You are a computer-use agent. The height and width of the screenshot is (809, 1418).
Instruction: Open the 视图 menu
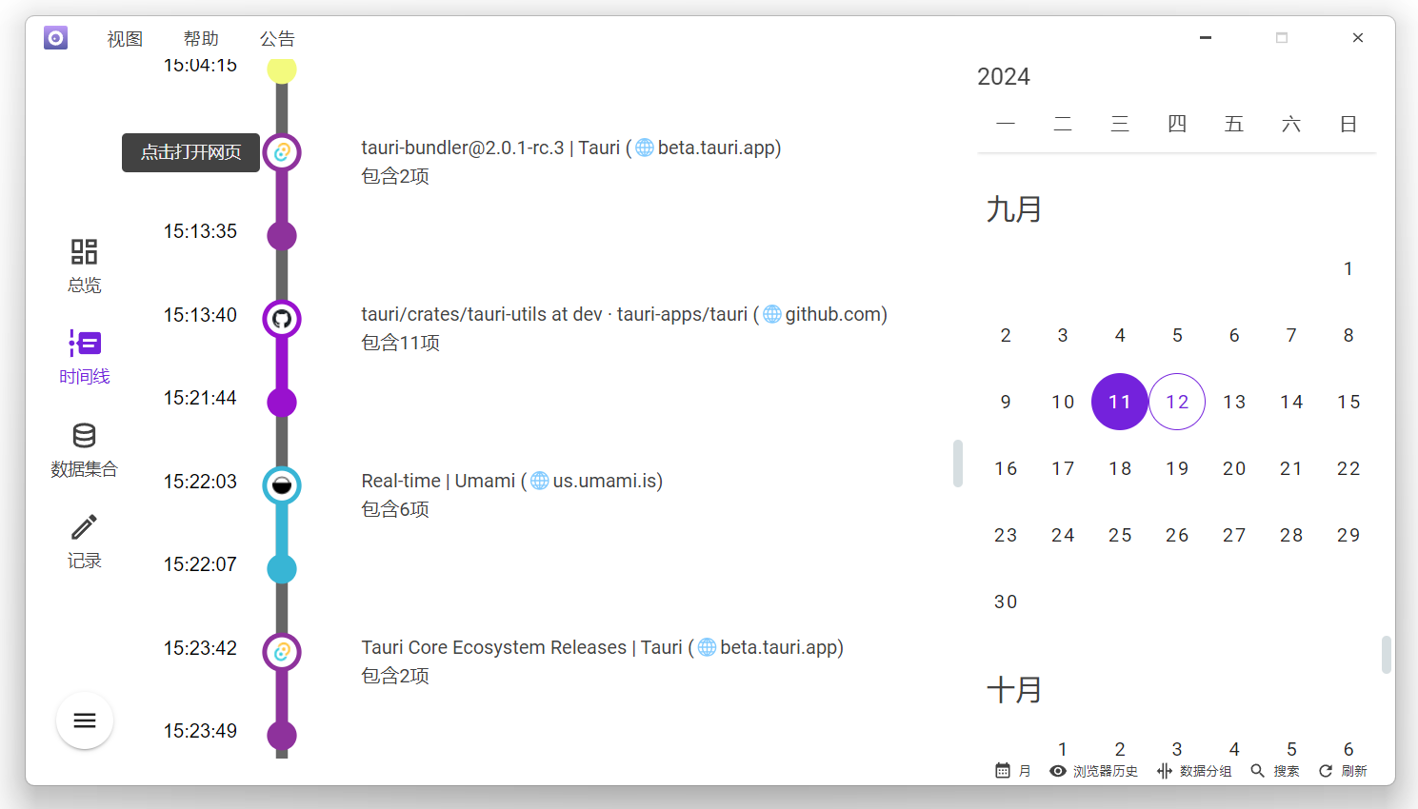[125, 39]
